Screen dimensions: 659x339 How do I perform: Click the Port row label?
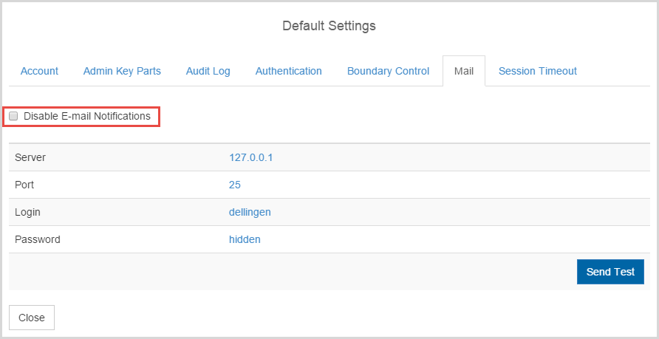point(24,185)
